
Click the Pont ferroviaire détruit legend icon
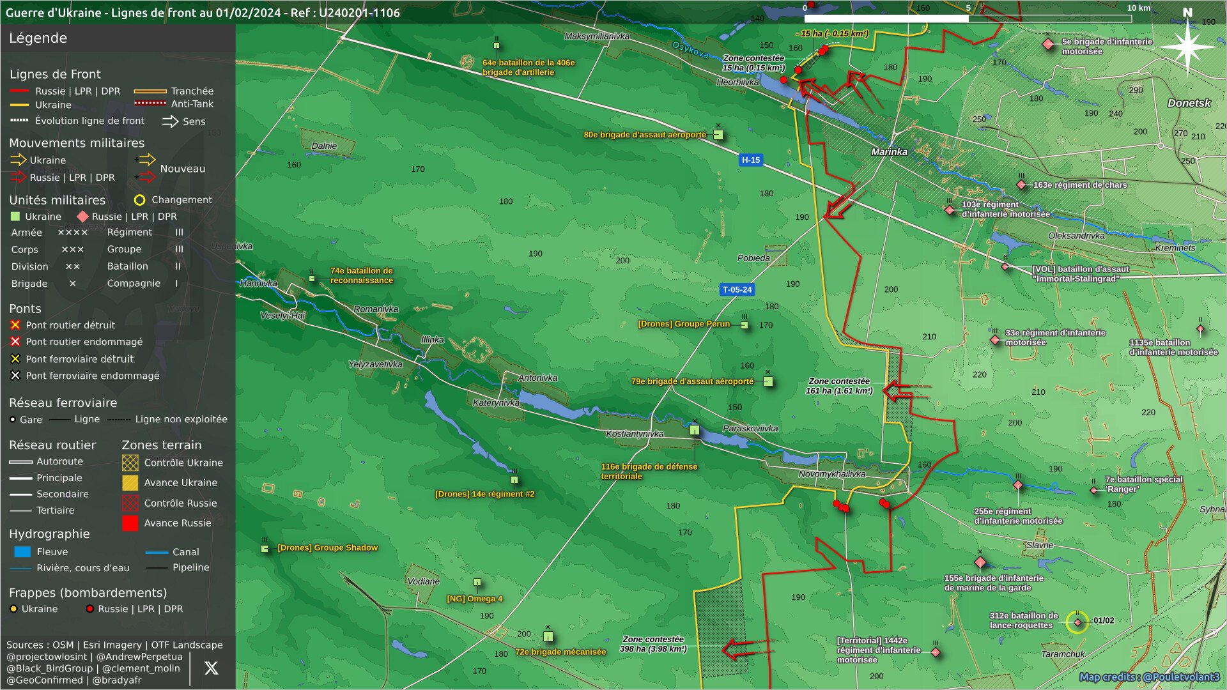[x=15, y=358]
